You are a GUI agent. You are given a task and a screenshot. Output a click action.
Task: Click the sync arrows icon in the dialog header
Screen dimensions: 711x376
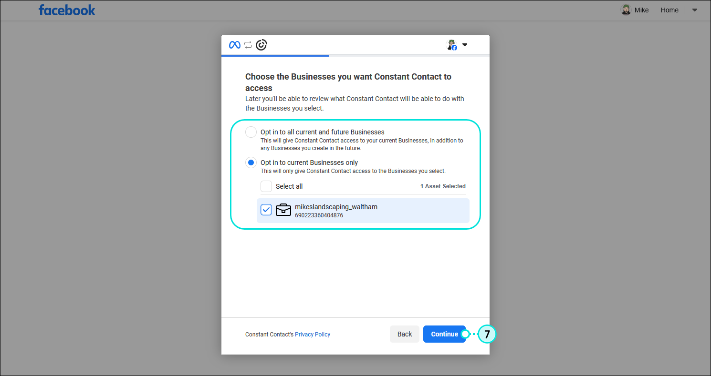(x=248, y=45)
